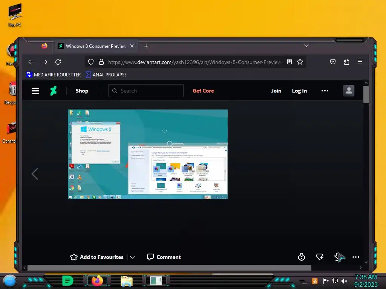Select the Windows 8 Consumer Preview tab

96,46
